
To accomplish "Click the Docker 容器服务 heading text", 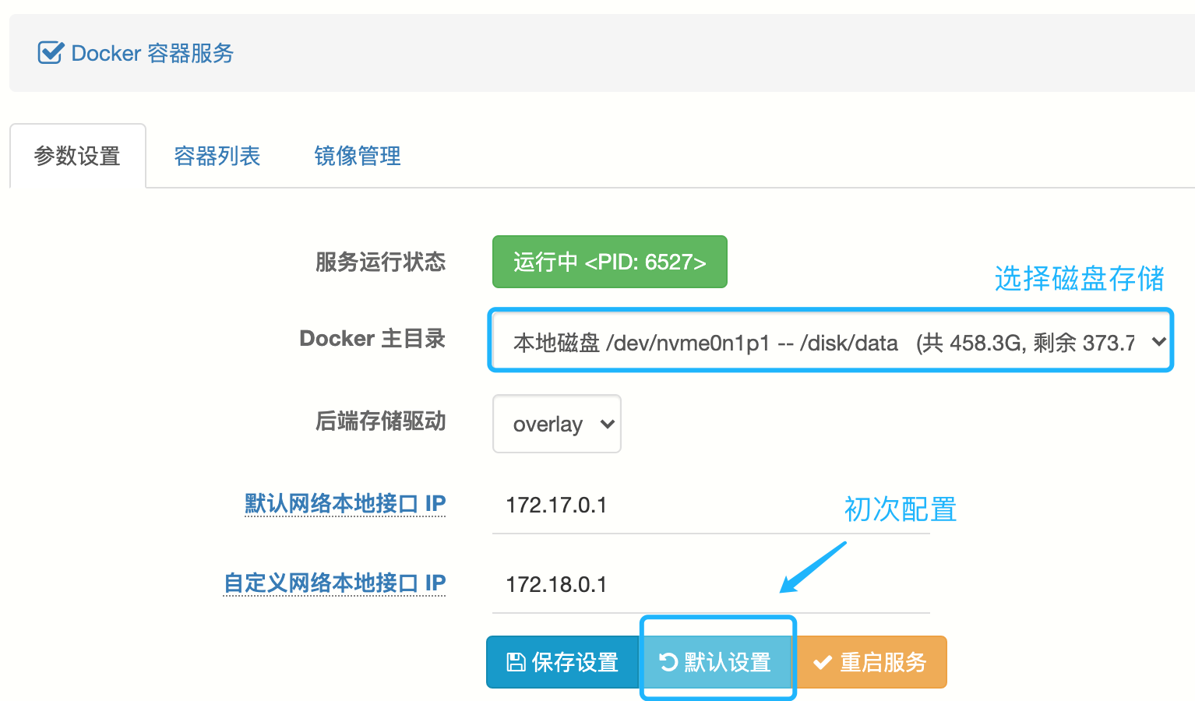I will tap(153, 53).
